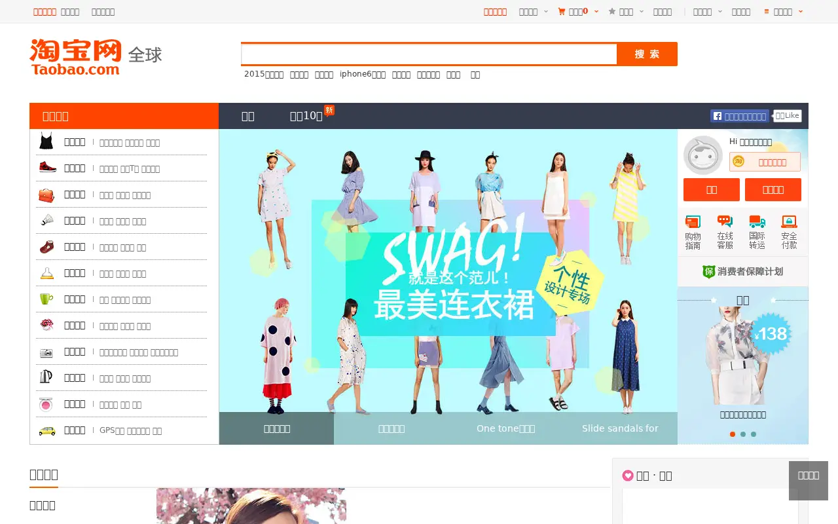Open 在线客服 online support chat icon
This screenshot has width=838, height=524.
tap(725, 222)
